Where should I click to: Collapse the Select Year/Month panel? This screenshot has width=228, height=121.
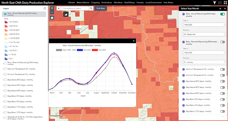click(x=220, y=9)
